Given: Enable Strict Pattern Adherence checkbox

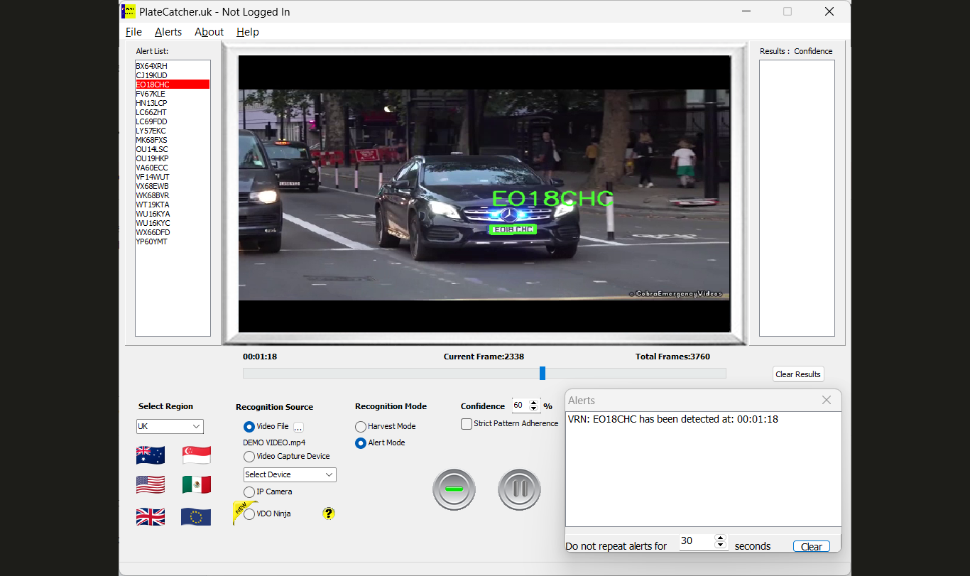Looking at the screenshot, I should click(x=467, y=424).
